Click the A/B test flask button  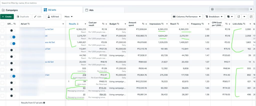pos(53,17)
